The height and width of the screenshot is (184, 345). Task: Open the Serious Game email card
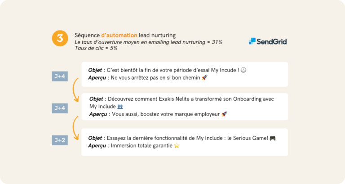(185, 142)
